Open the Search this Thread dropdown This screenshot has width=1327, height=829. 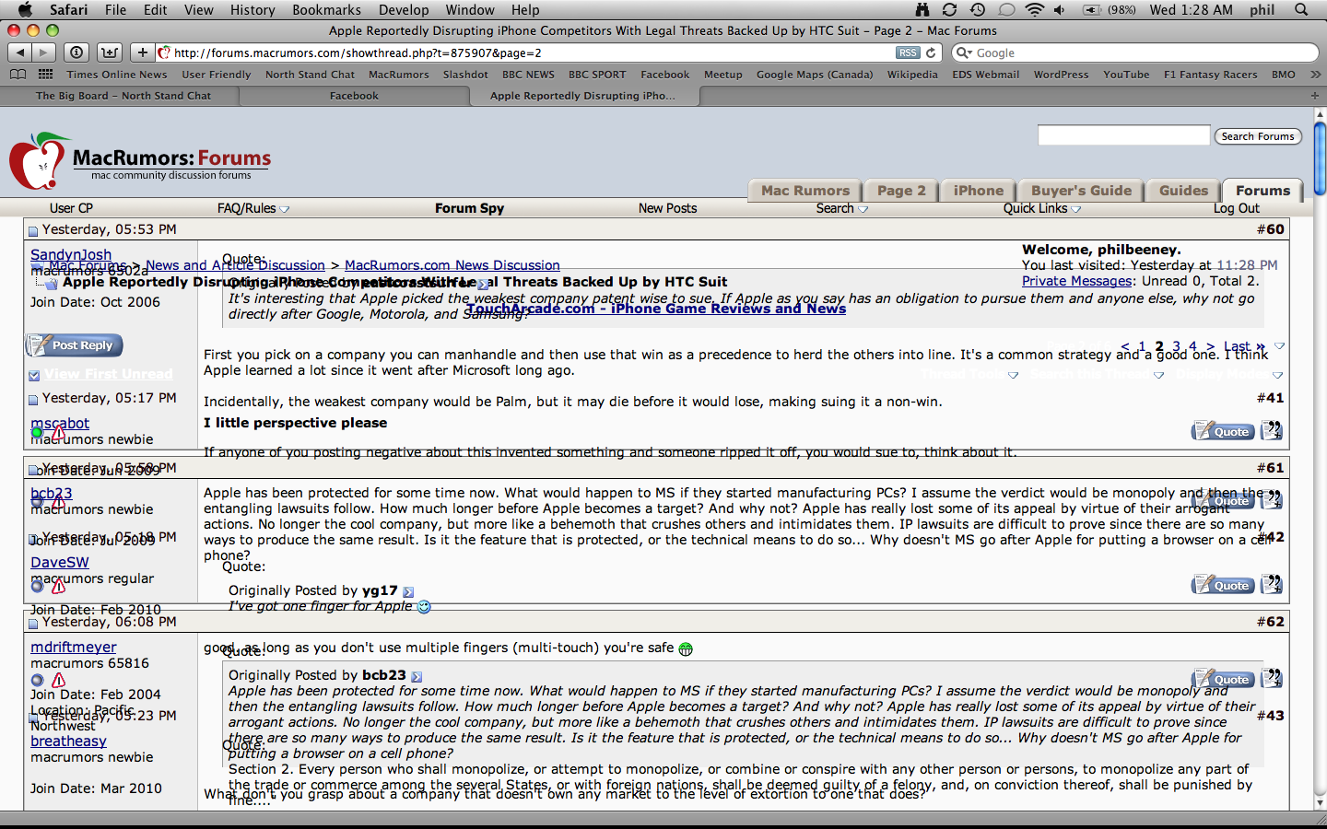point(1158,375)
